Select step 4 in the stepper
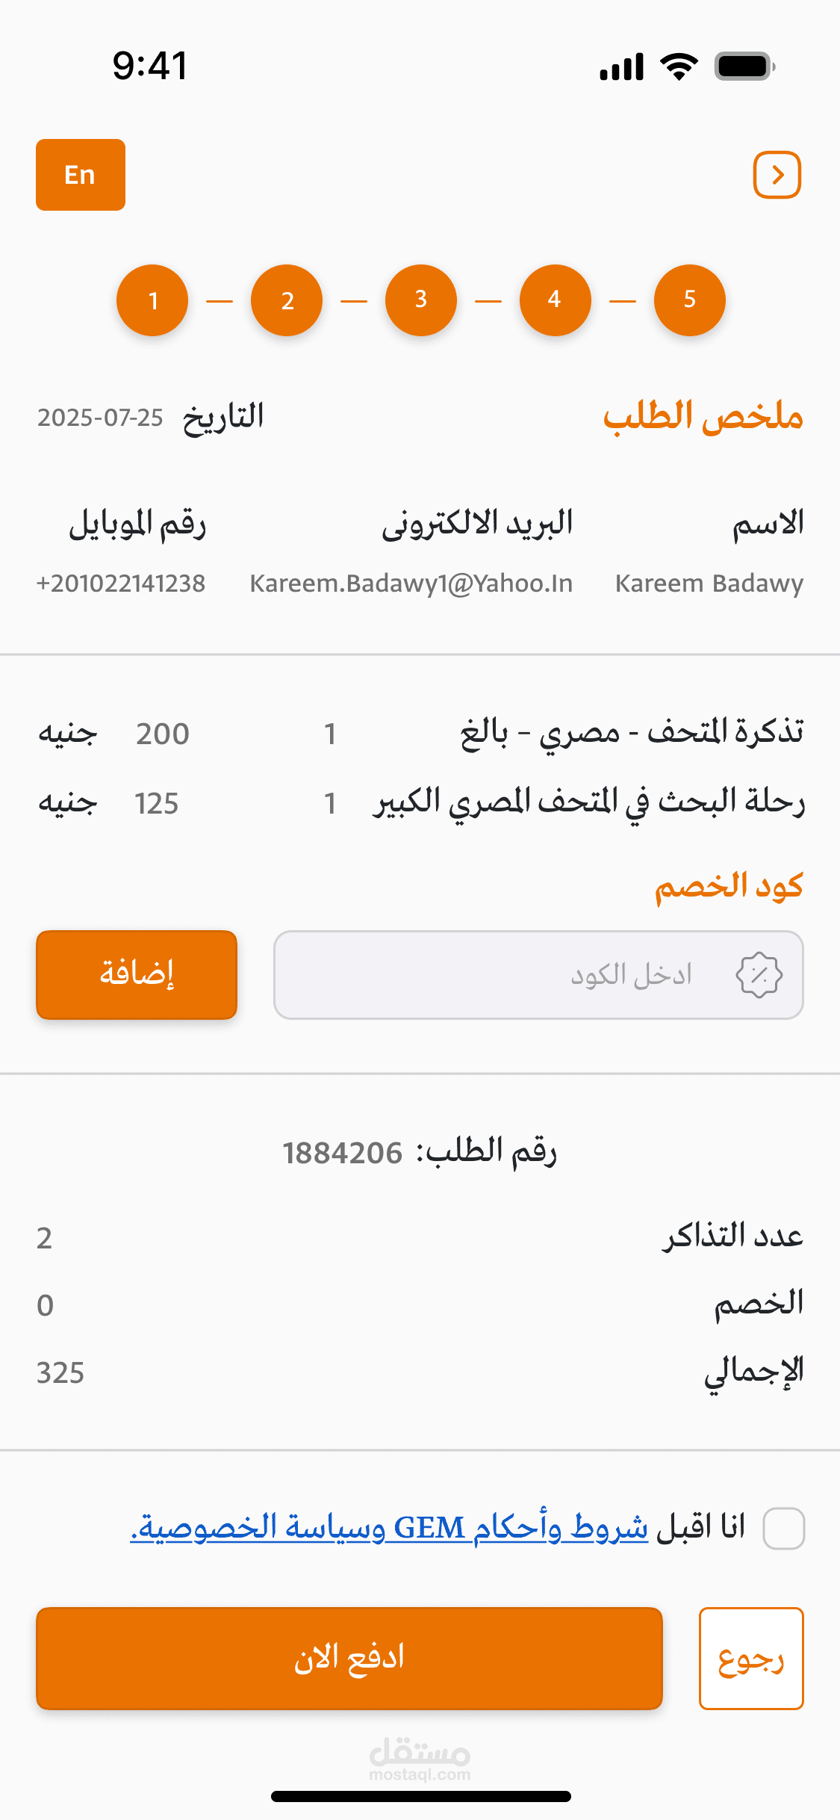 (555, 300)
